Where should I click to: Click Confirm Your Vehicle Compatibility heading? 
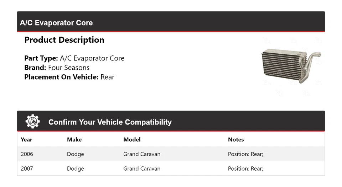pyautogui.click(x=110, y=122)
